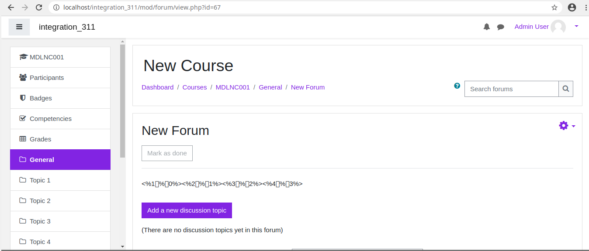Click the browser forward arrow
This screenshot has width=589, height=251.
pos(25,7)
